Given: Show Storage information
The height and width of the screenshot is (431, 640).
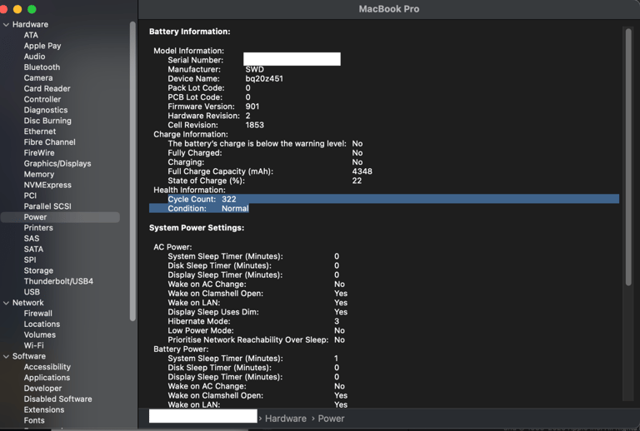Looking at the screenshot, I should coord(38,271).
